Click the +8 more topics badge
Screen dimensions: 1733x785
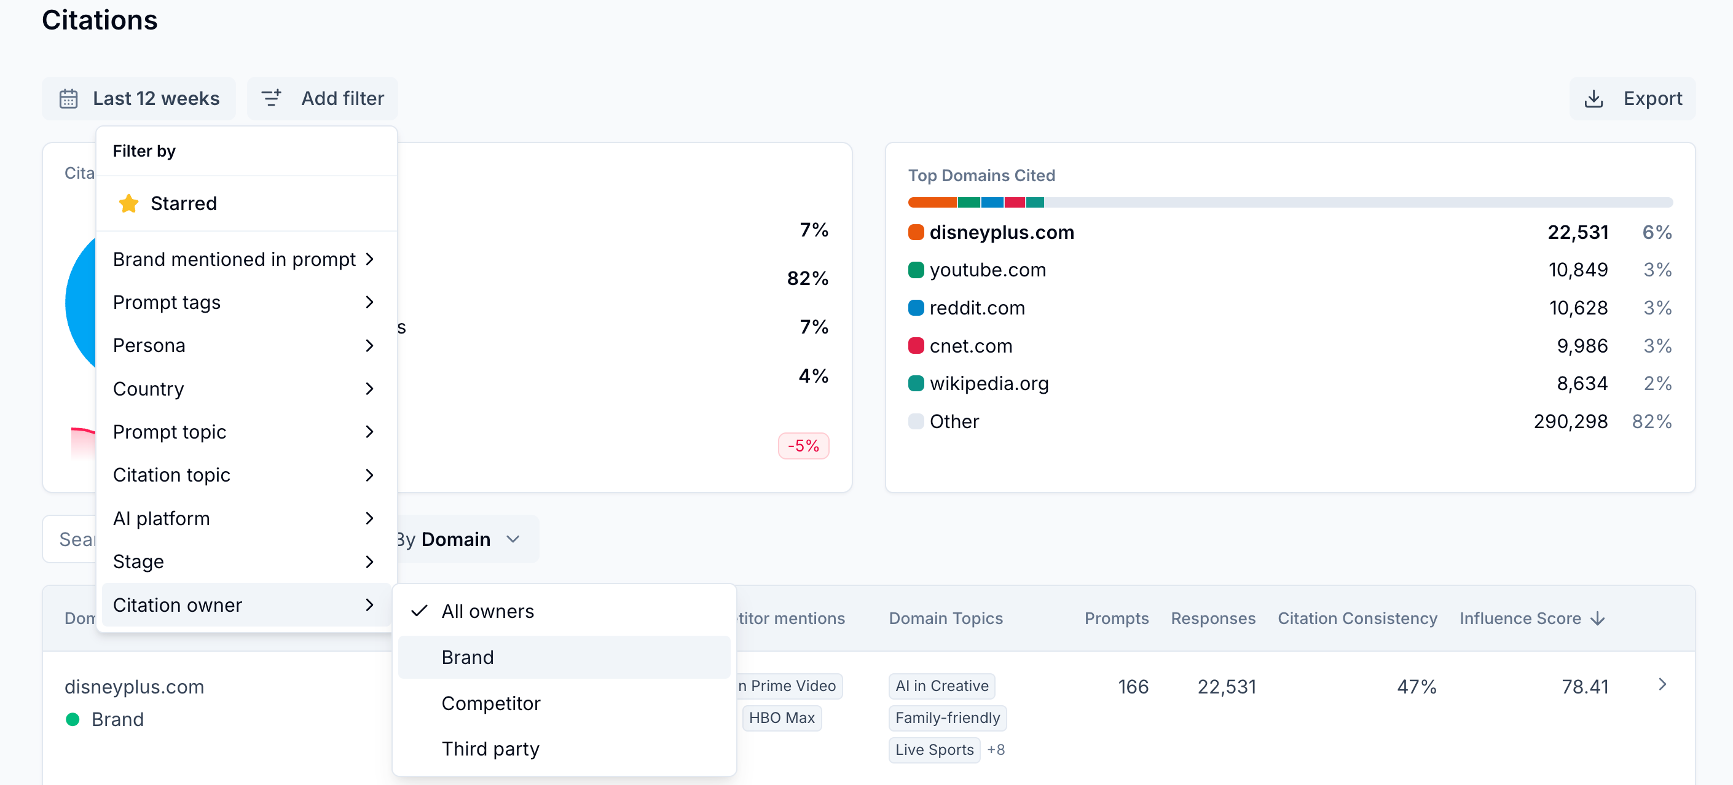tap(996, 749)
